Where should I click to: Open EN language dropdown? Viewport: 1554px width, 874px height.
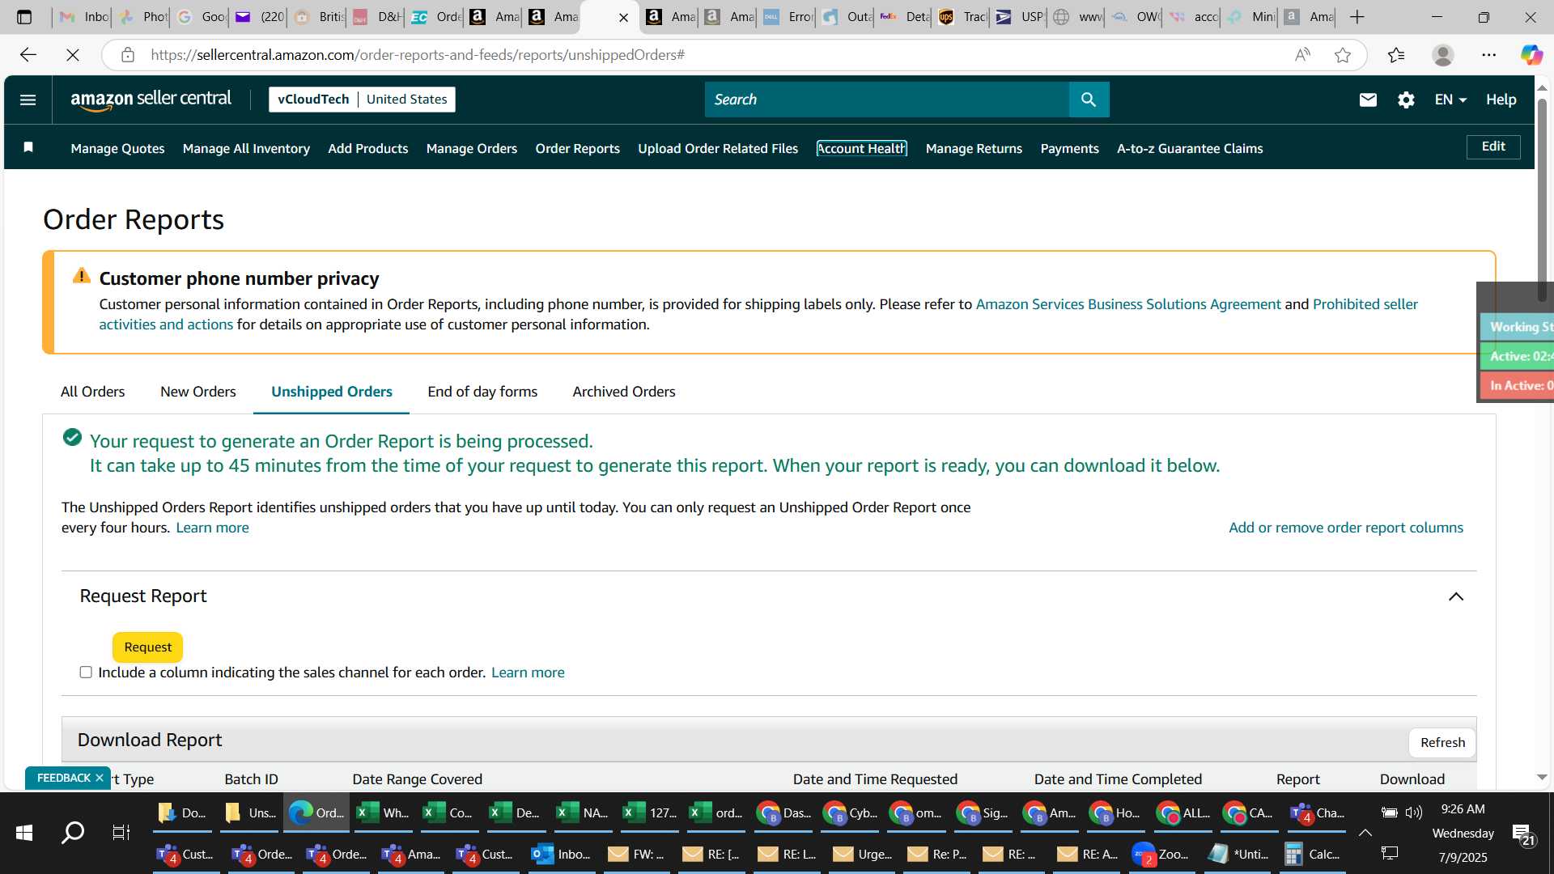coord(1450,100)
